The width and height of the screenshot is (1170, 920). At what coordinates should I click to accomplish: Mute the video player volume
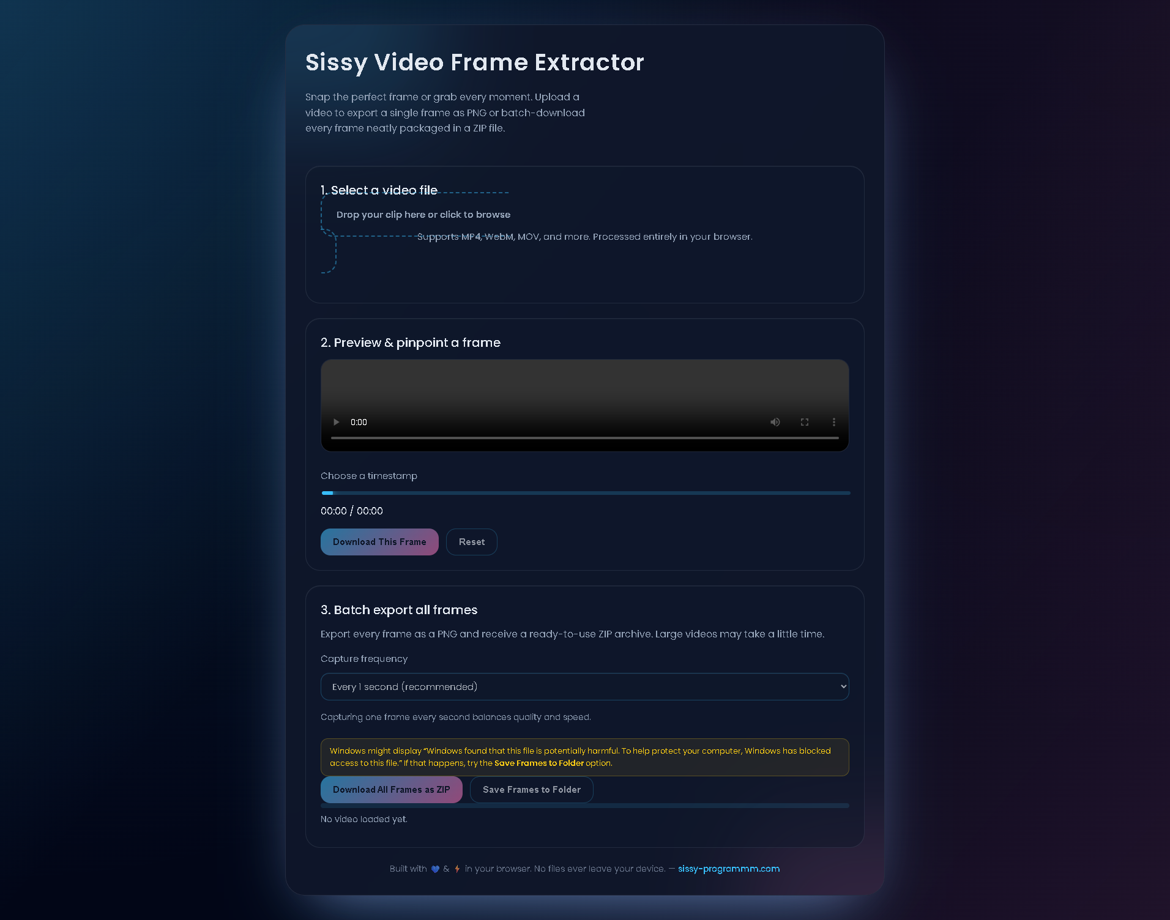775,422
